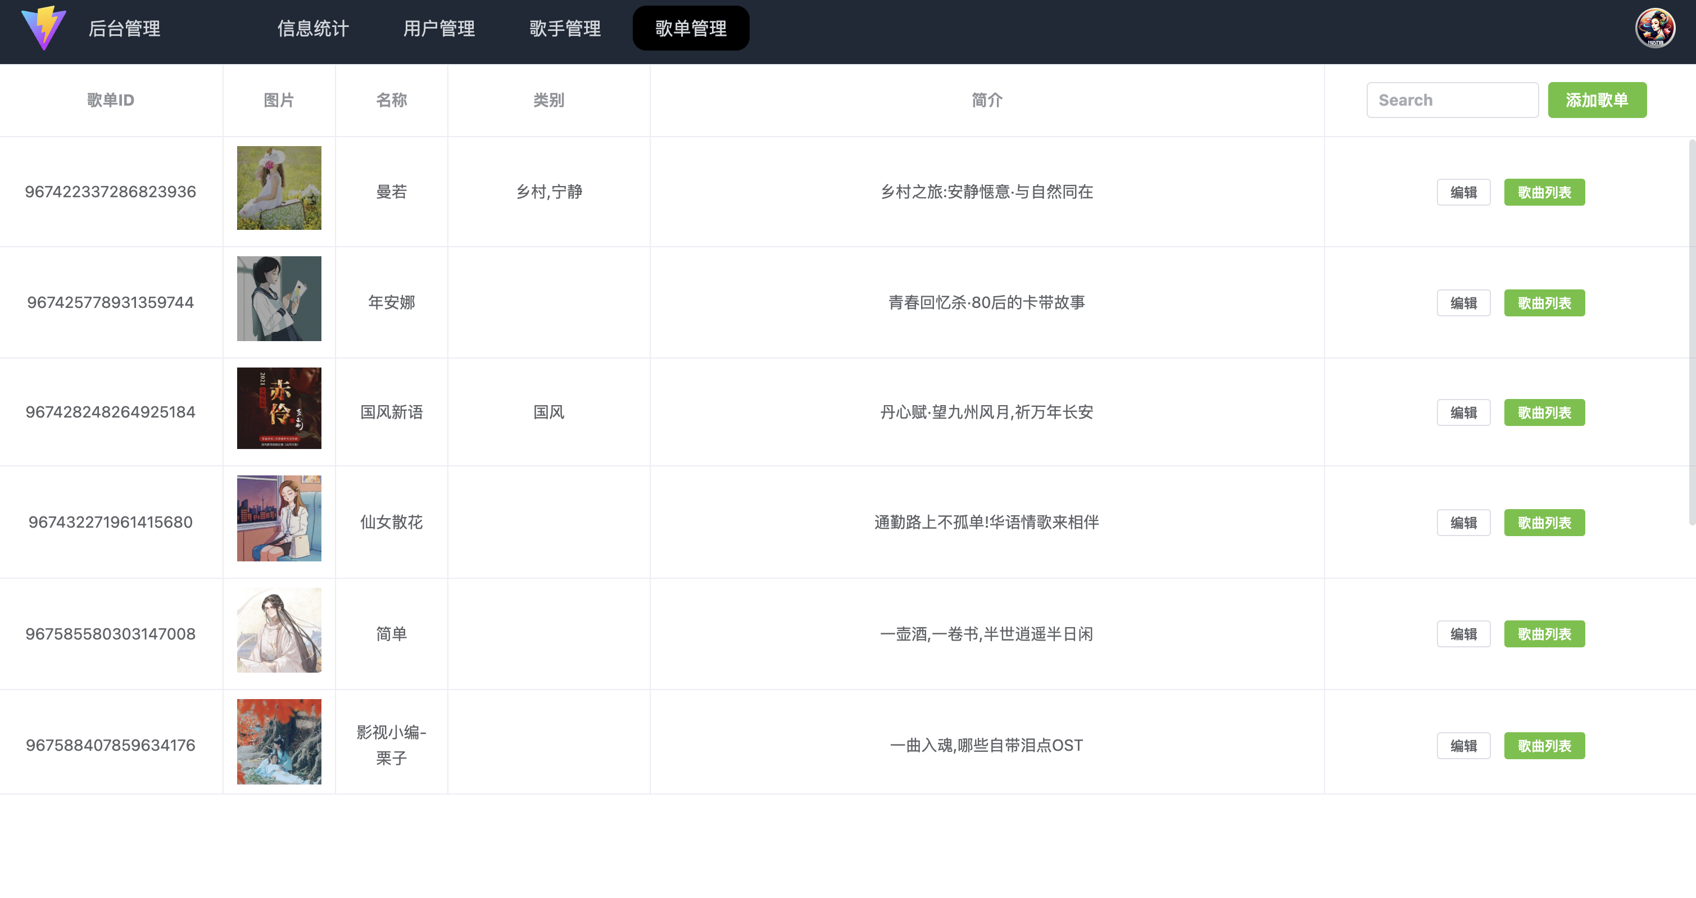Image resolution: width=1696 pixels, height=898 pixels.
Task: Open the 歌手管理 singer management section
Action: point(565,29)
